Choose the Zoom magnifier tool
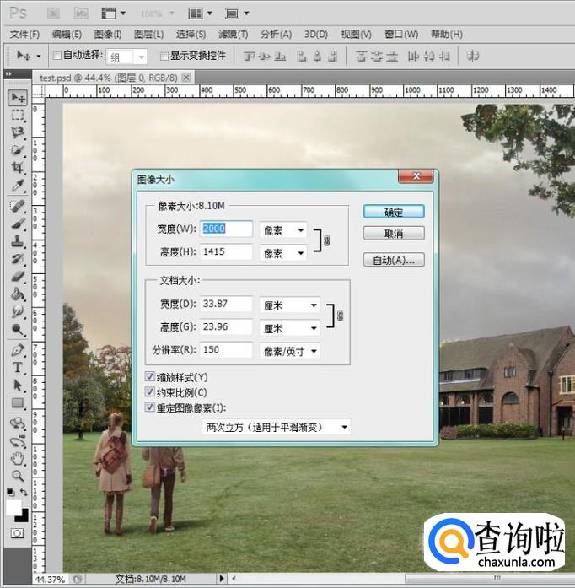Image resolution: width=575 pixels, height=588 pixels. (18, 476)
